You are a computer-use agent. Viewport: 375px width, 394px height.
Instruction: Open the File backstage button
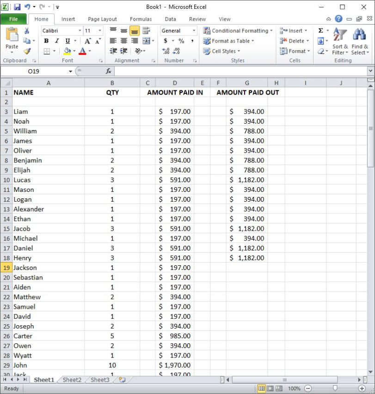pos(13,19)
